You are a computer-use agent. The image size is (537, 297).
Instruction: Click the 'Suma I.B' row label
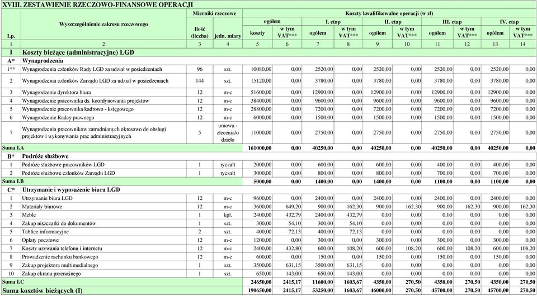tap(13, 181)
